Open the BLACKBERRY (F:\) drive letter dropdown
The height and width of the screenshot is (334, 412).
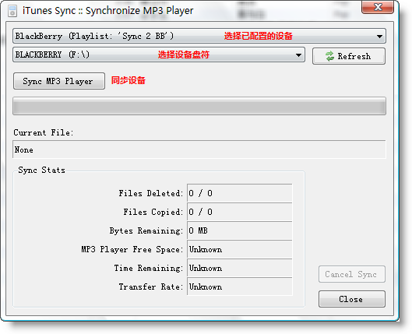tap(159, 54)
